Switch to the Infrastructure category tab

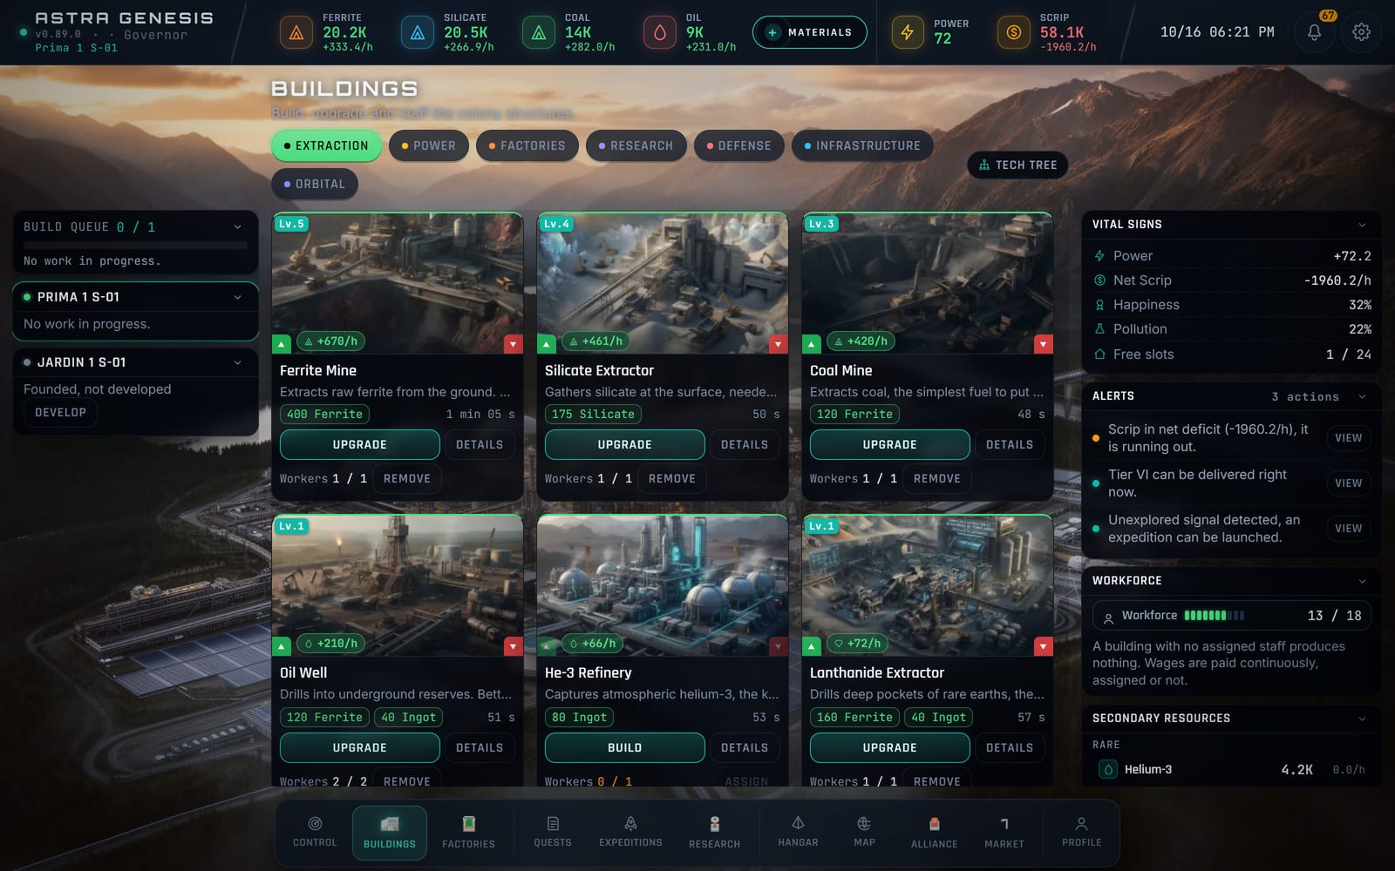[x=862, y=145]
